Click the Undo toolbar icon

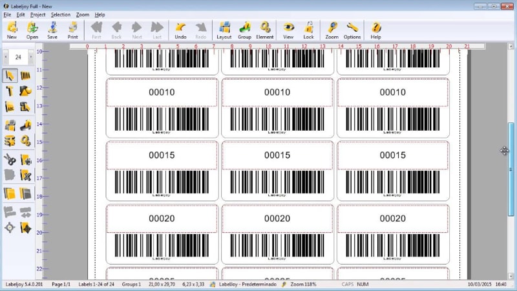pyautogui.click(x=180, y=30)
